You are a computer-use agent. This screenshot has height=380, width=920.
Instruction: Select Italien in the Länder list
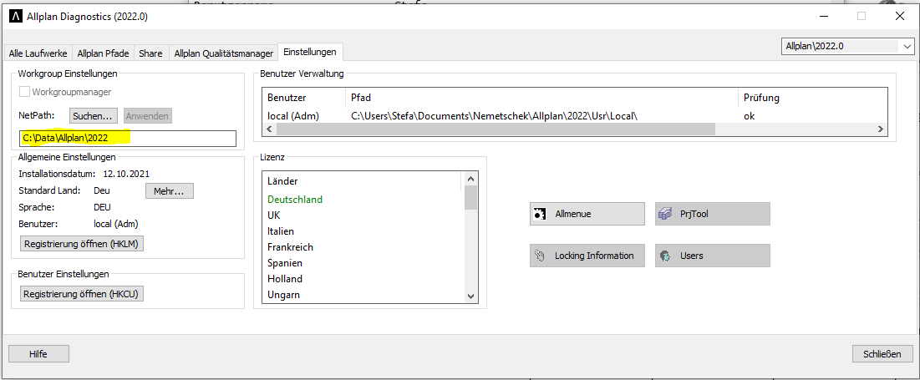click(x=281, y=231)
